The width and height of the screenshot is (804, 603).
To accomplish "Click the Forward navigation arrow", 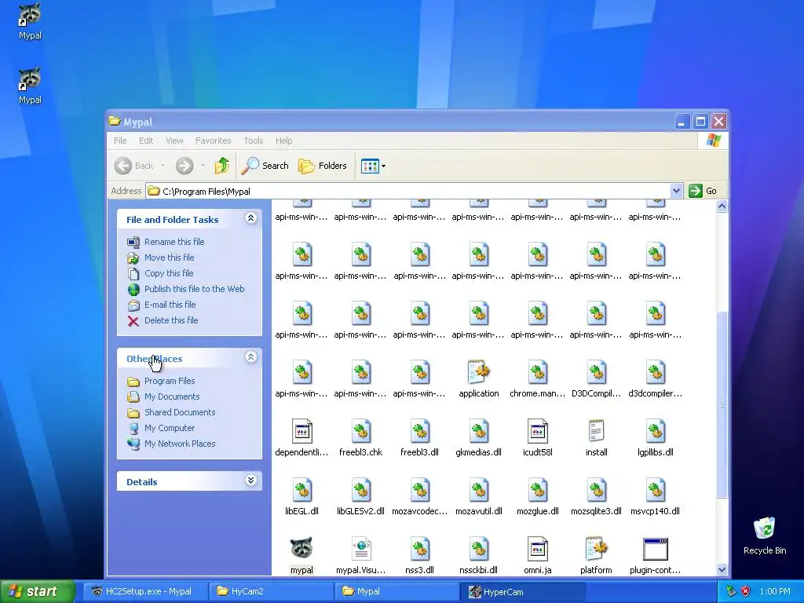I will 185,166.
